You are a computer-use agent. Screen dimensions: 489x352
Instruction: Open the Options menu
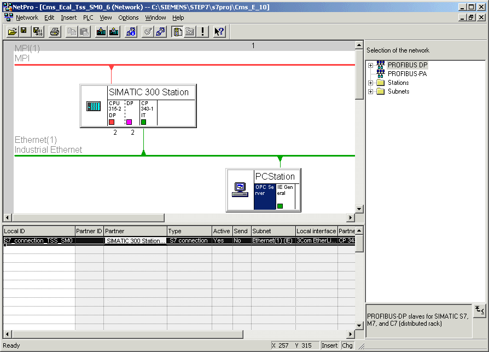click(x=129, y=18)
